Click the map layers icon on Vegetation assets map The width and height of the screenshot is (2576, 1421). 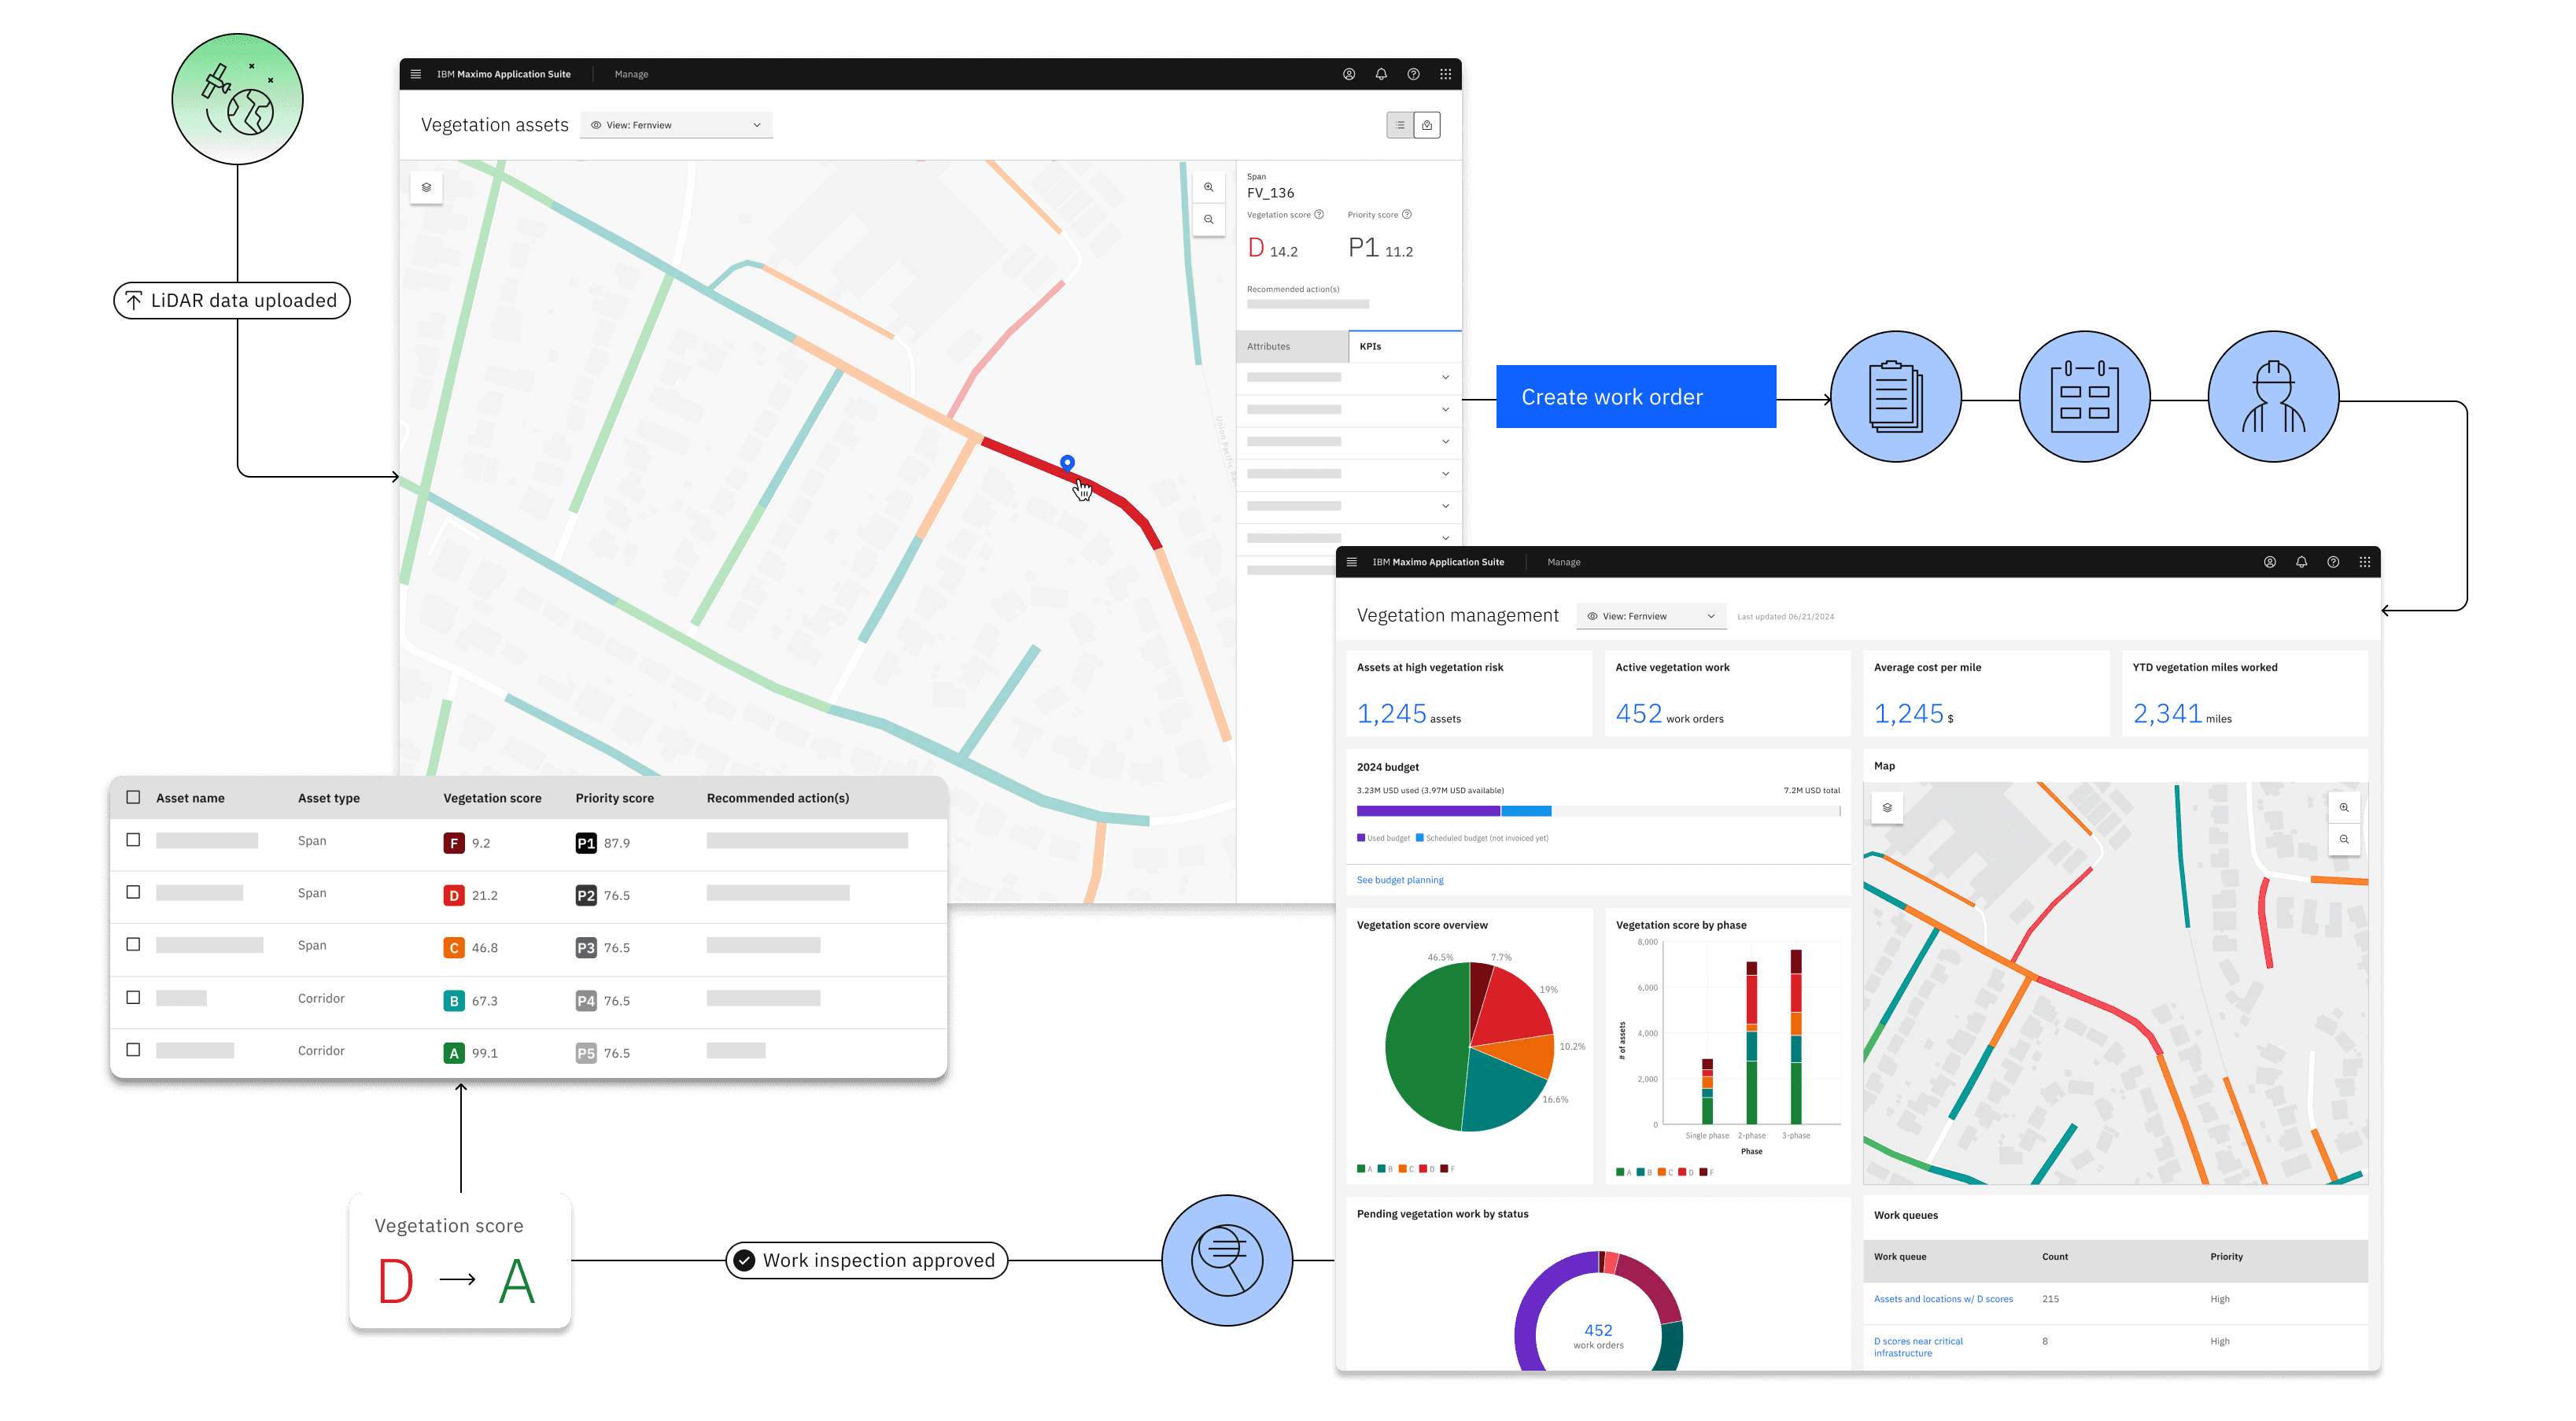(x=426, y=187)
